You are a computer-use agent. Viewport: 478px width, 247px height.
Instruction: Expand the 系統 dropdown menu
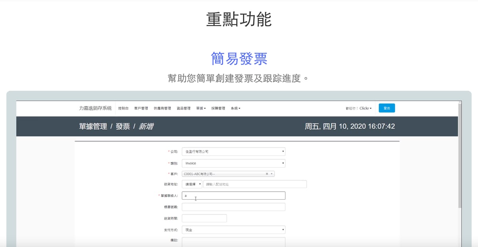point(235,108)
